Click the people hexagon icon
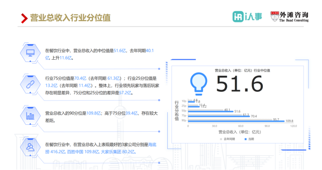This screenshot has width=322, height=170. coord(30,147)
